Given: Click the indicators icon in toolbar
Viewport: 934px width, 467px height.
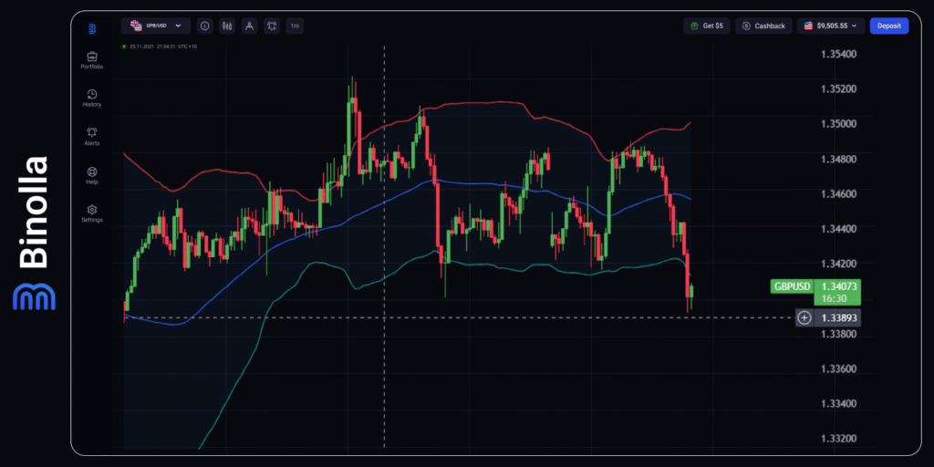Looking at the screenshot, I should click(272, 26).
